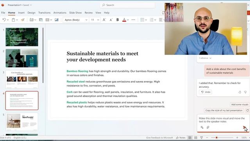Click the New Slide icon
250x141 pixels.
(x=31, y=20)
